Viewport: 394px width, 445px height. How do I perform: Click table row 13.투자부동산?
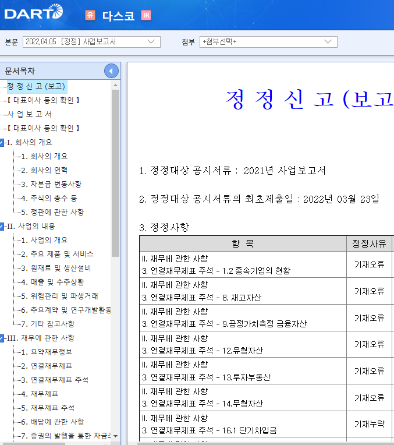tap(243, 371)
